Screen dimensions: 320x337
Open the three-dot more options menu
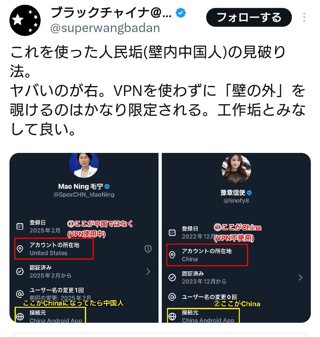[x=304, y=17]
